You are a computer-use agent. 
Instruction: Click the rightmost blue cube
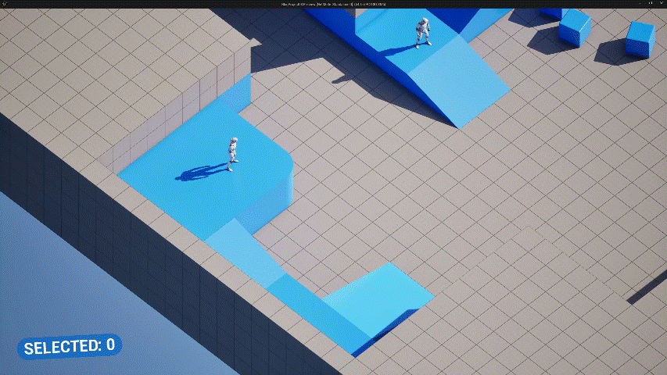[x=640, y=39]
